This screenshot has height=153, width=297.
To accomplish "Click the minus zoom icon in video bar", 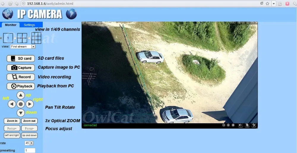I will click(x=224, y=125).
